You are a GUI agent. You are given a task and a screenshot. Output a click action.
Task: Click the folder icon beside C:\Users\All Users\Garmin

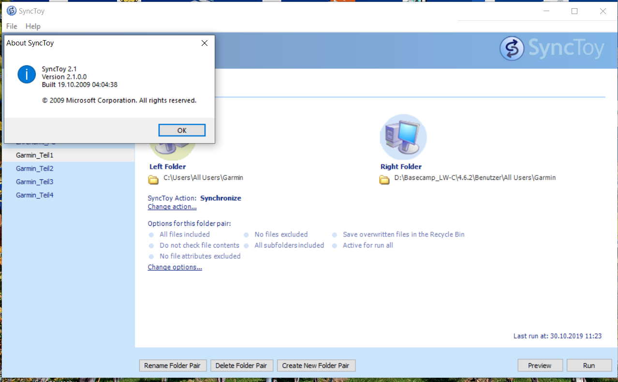(x=153, y=179)
